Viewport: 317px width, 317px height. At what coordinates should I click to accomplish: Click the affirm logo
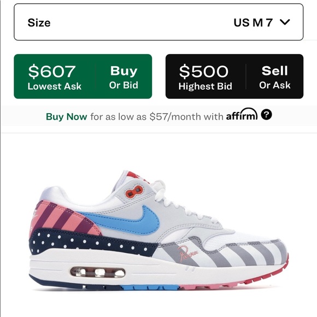pyautogui.click(x=242, y=114)
